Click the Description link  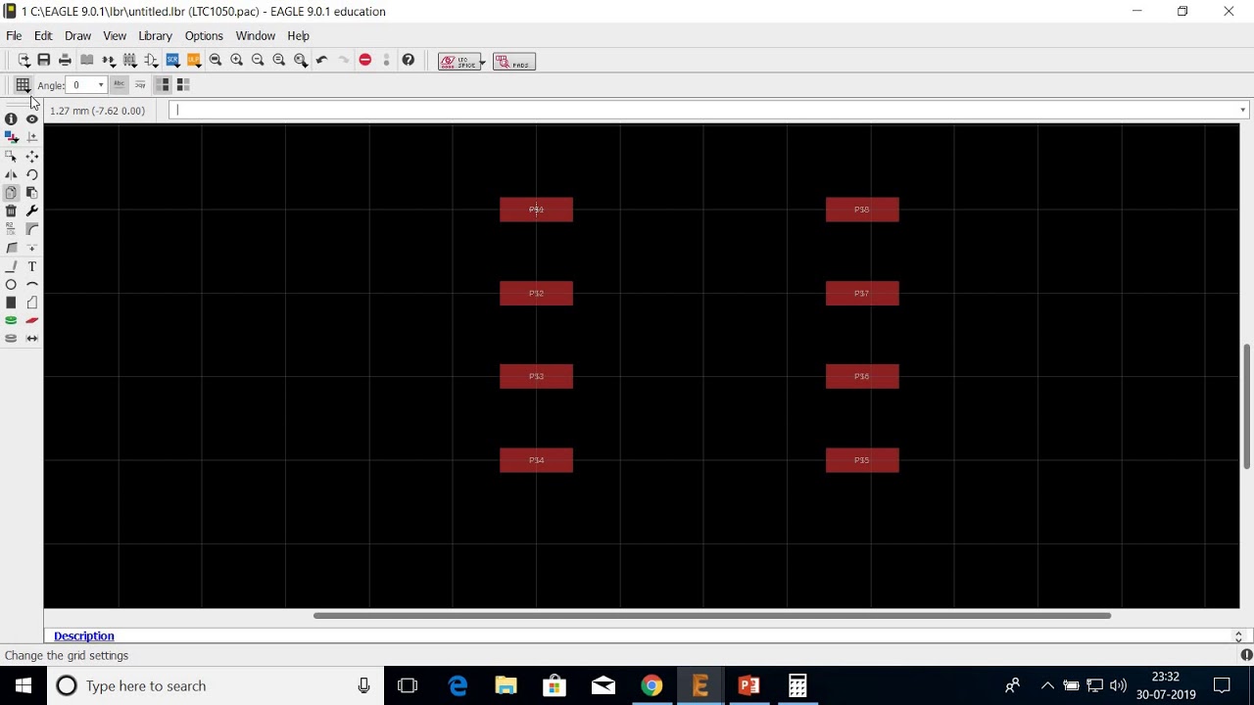click(x=84, y=635)
